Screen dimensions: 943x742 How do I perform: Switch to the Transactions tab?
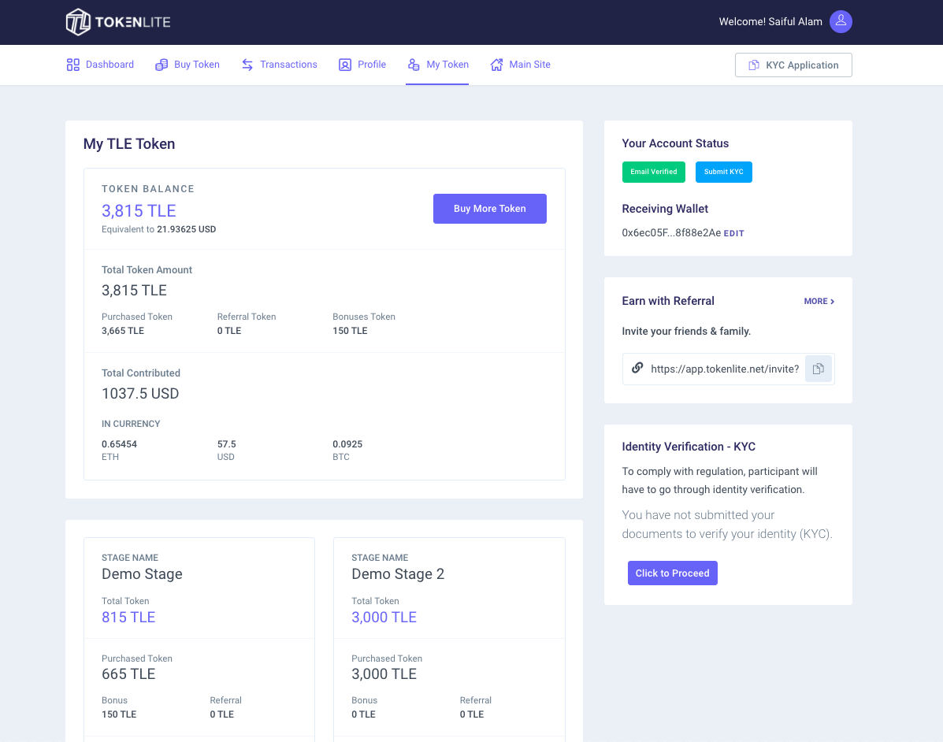tap(279, 65)
